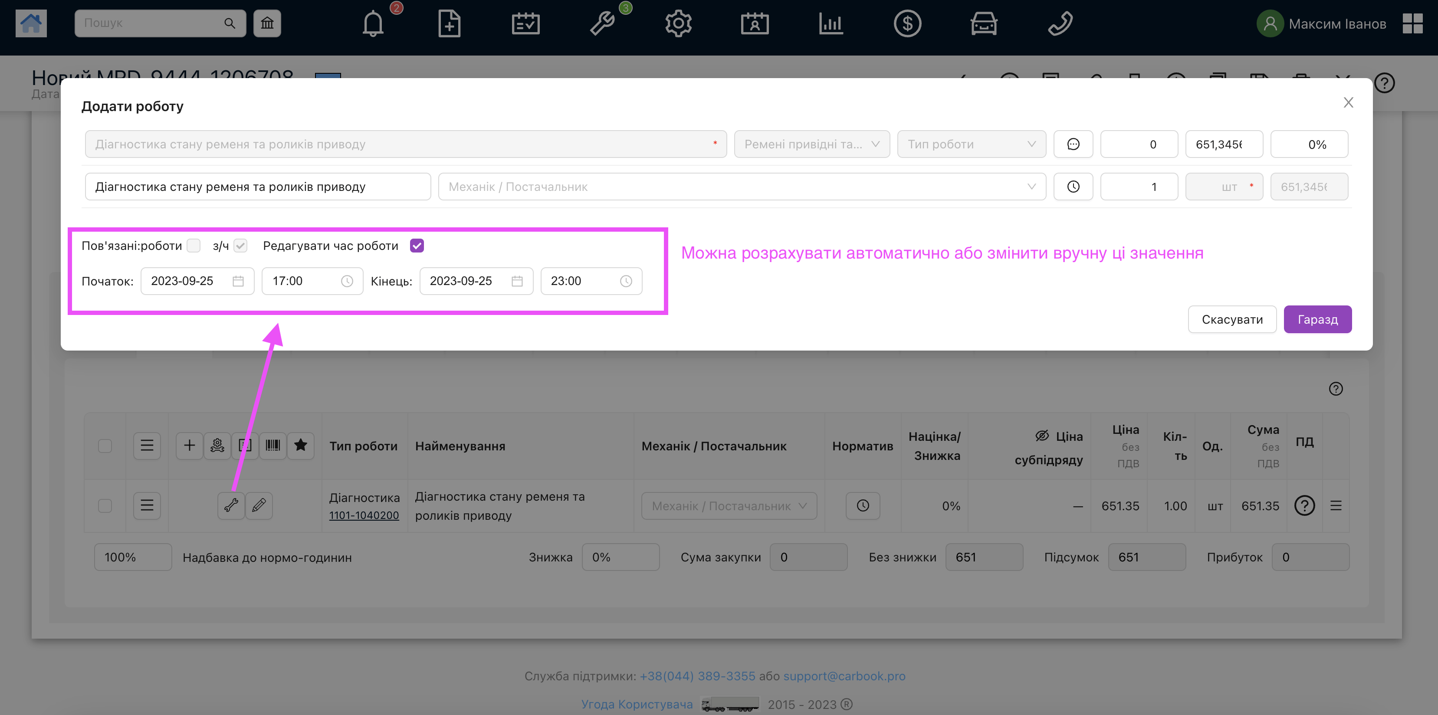Screen dimensions: 1438x715
Task: Expand the Ремені привідні category dropdown
Action: 811,144
